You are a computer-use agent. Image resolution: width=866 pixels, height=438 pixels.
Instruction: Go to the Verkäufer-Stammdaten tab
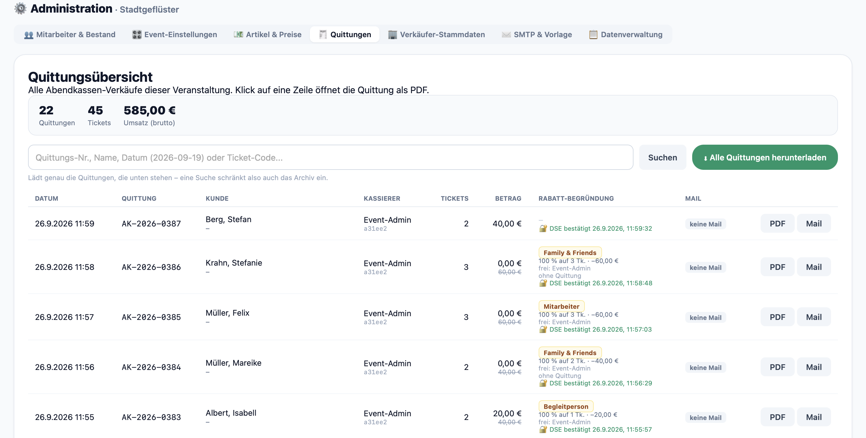point(436,35)
